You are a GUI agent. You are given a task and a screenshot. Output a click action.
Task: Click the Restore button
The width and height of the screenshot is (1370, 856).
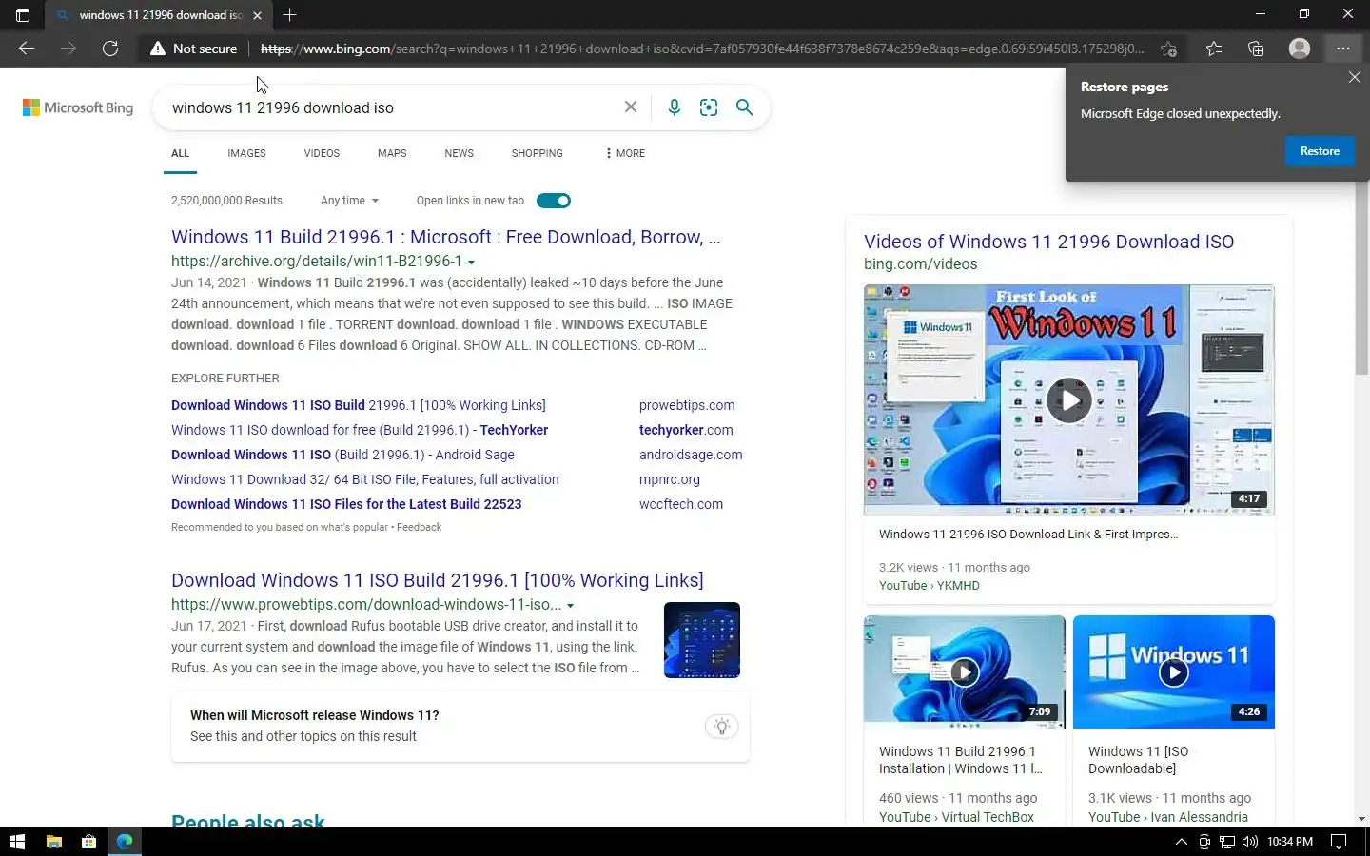[x=1320, y=151]
